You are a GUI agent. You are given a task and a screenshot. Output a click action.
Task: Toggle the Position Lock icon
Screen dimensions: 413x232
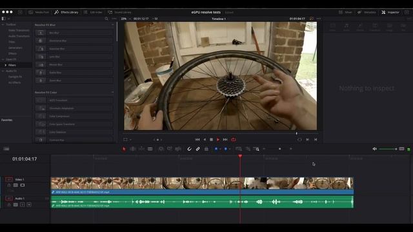point(206,149)
